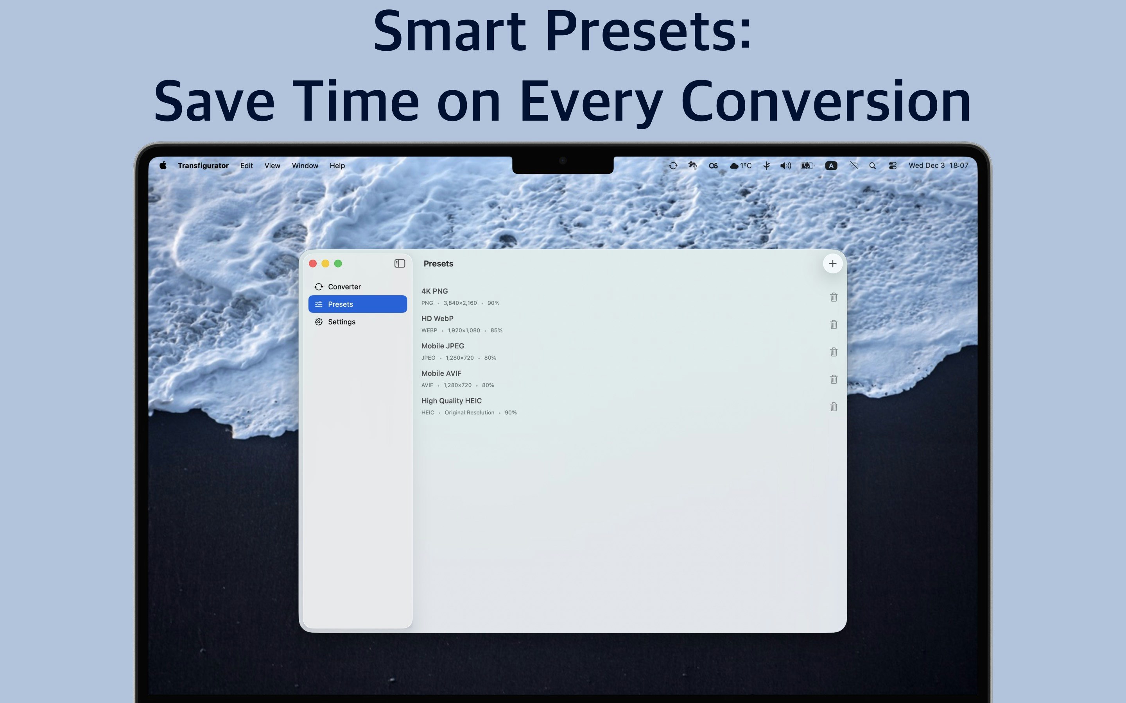The width and height of the screenshot is (1126, 703).
Task: Click the plus button to add preset
Action: click(832, 264)
